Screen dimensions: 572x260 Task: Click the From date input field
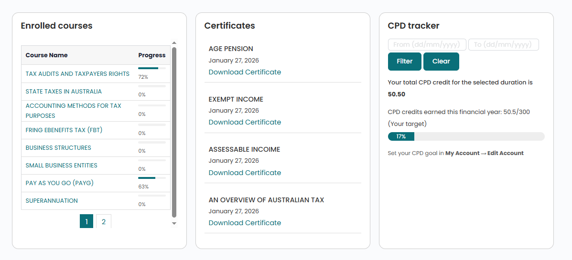point(427,45)
